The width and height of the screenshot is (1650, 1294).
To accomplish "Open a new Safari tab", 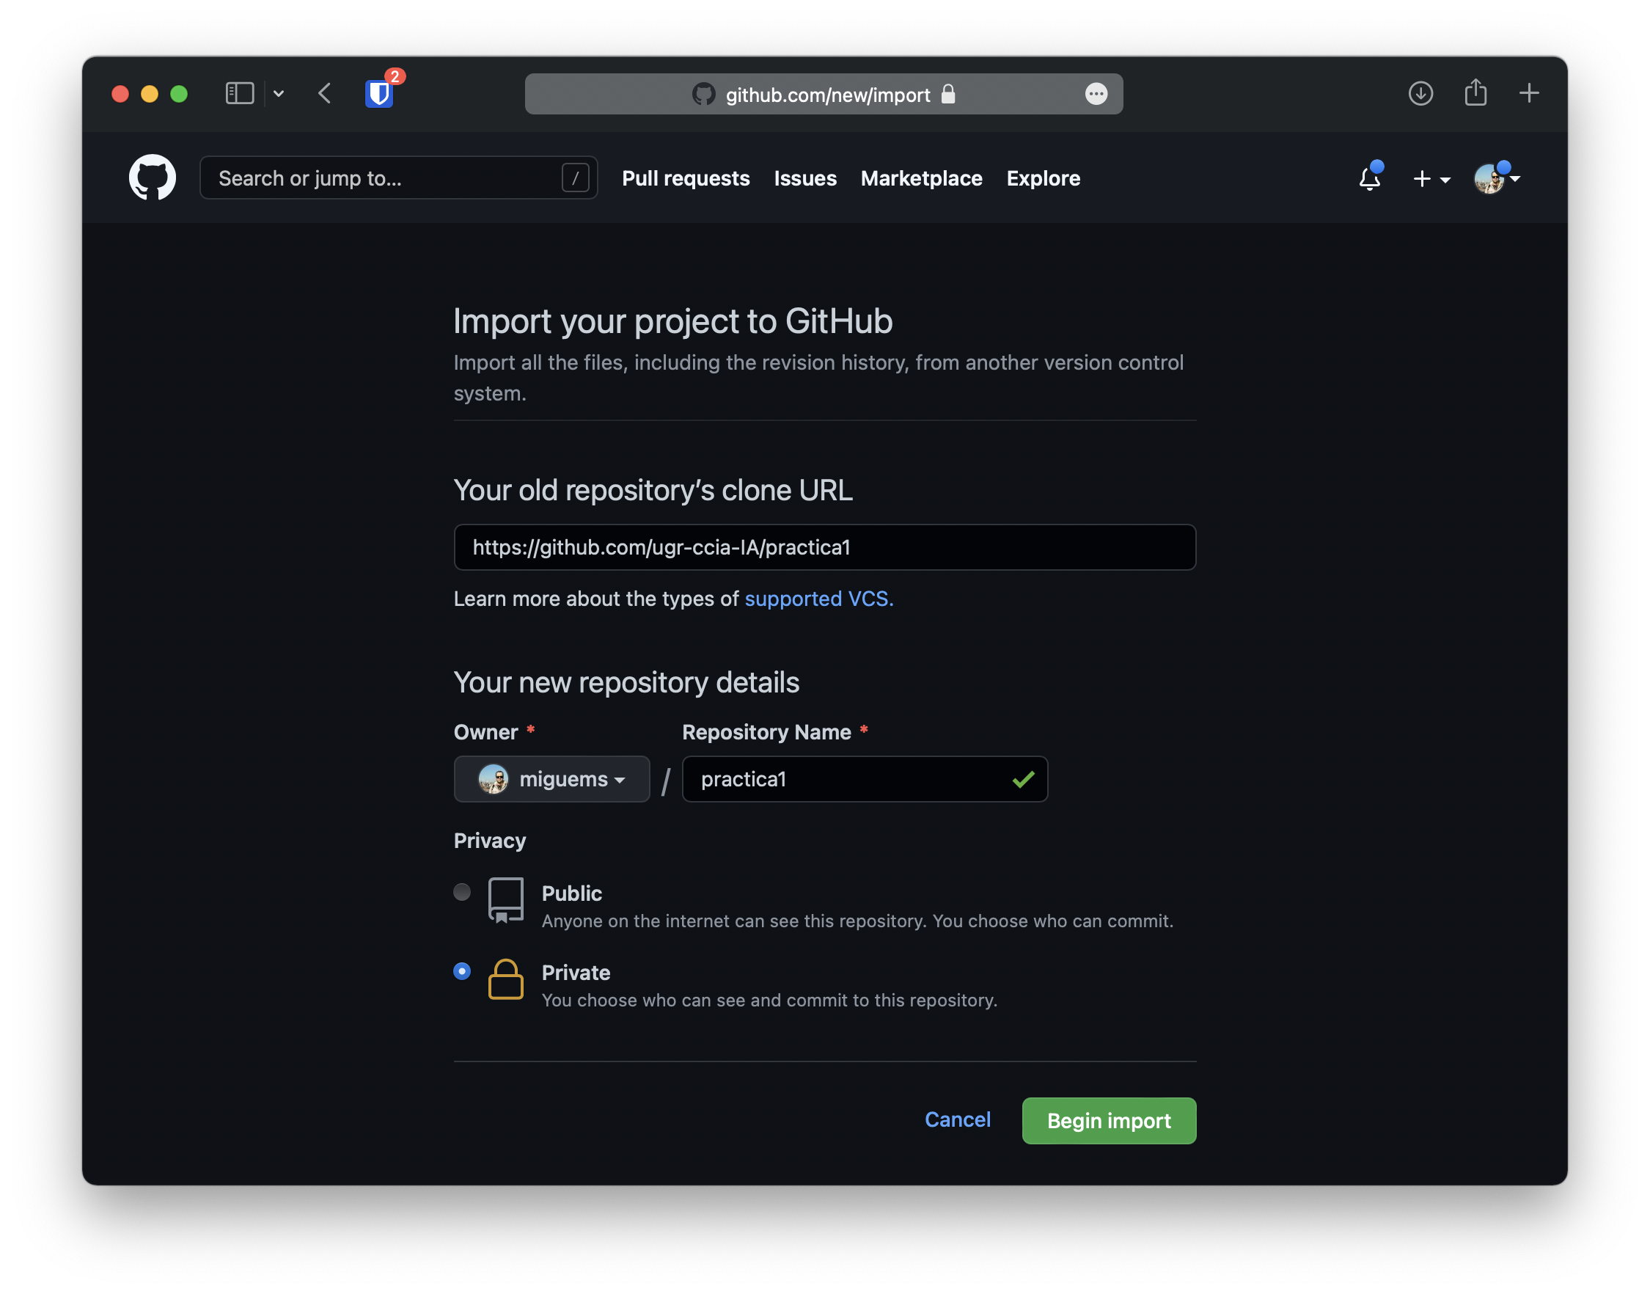I will point(1529,93).
